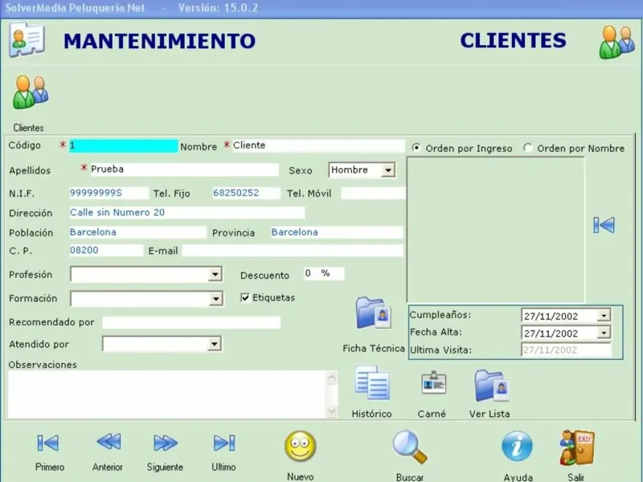Click the Observaciones scrollbar down arrow

332,411
